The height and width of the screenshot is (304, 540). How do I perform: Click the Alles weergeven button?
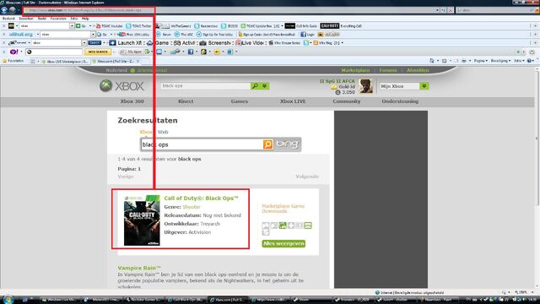pyautogui.click(x=283, y=243)
